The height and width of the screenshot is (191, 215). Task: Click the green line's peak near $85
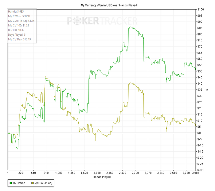pos(130,27)
